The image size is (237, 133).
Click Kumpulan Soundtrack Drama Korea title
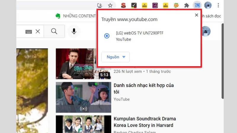tap(145, 122)
